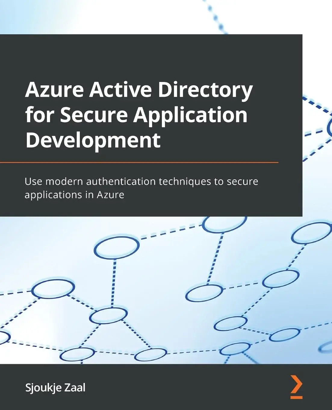The width and height of the screenshot is (332, 410).
Task: Click the orange Packt chevron logo
Action: [296, 387]
